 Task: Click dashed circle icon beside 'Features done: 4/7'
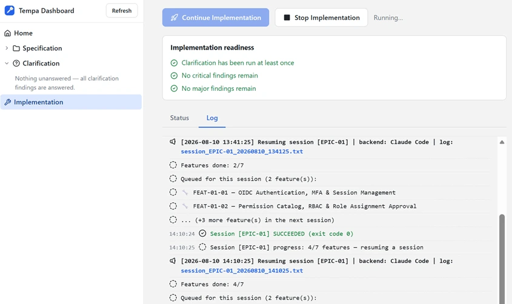173,284
